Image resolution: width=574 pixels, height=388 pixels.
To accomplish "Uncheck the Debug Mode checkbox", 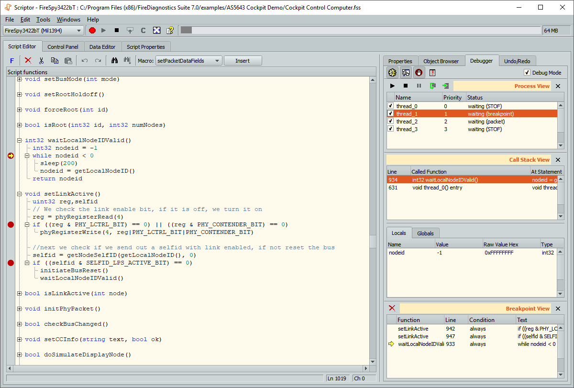I will pos(527,73).
